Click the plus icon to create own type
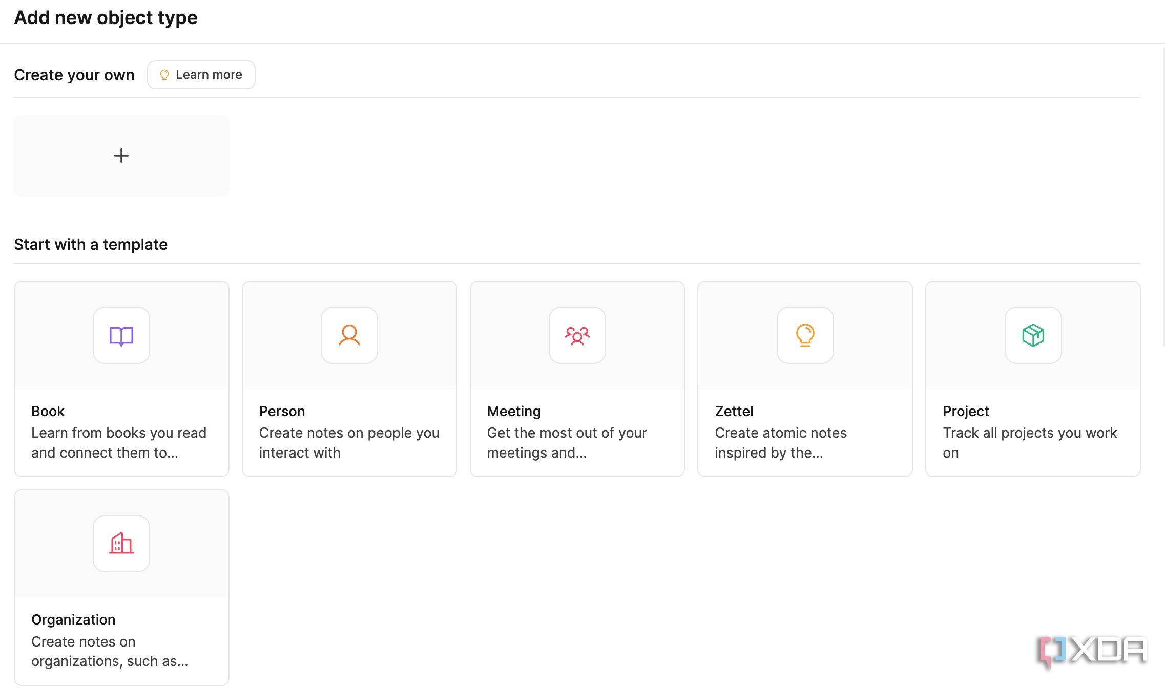 click(x=121, y=156)
